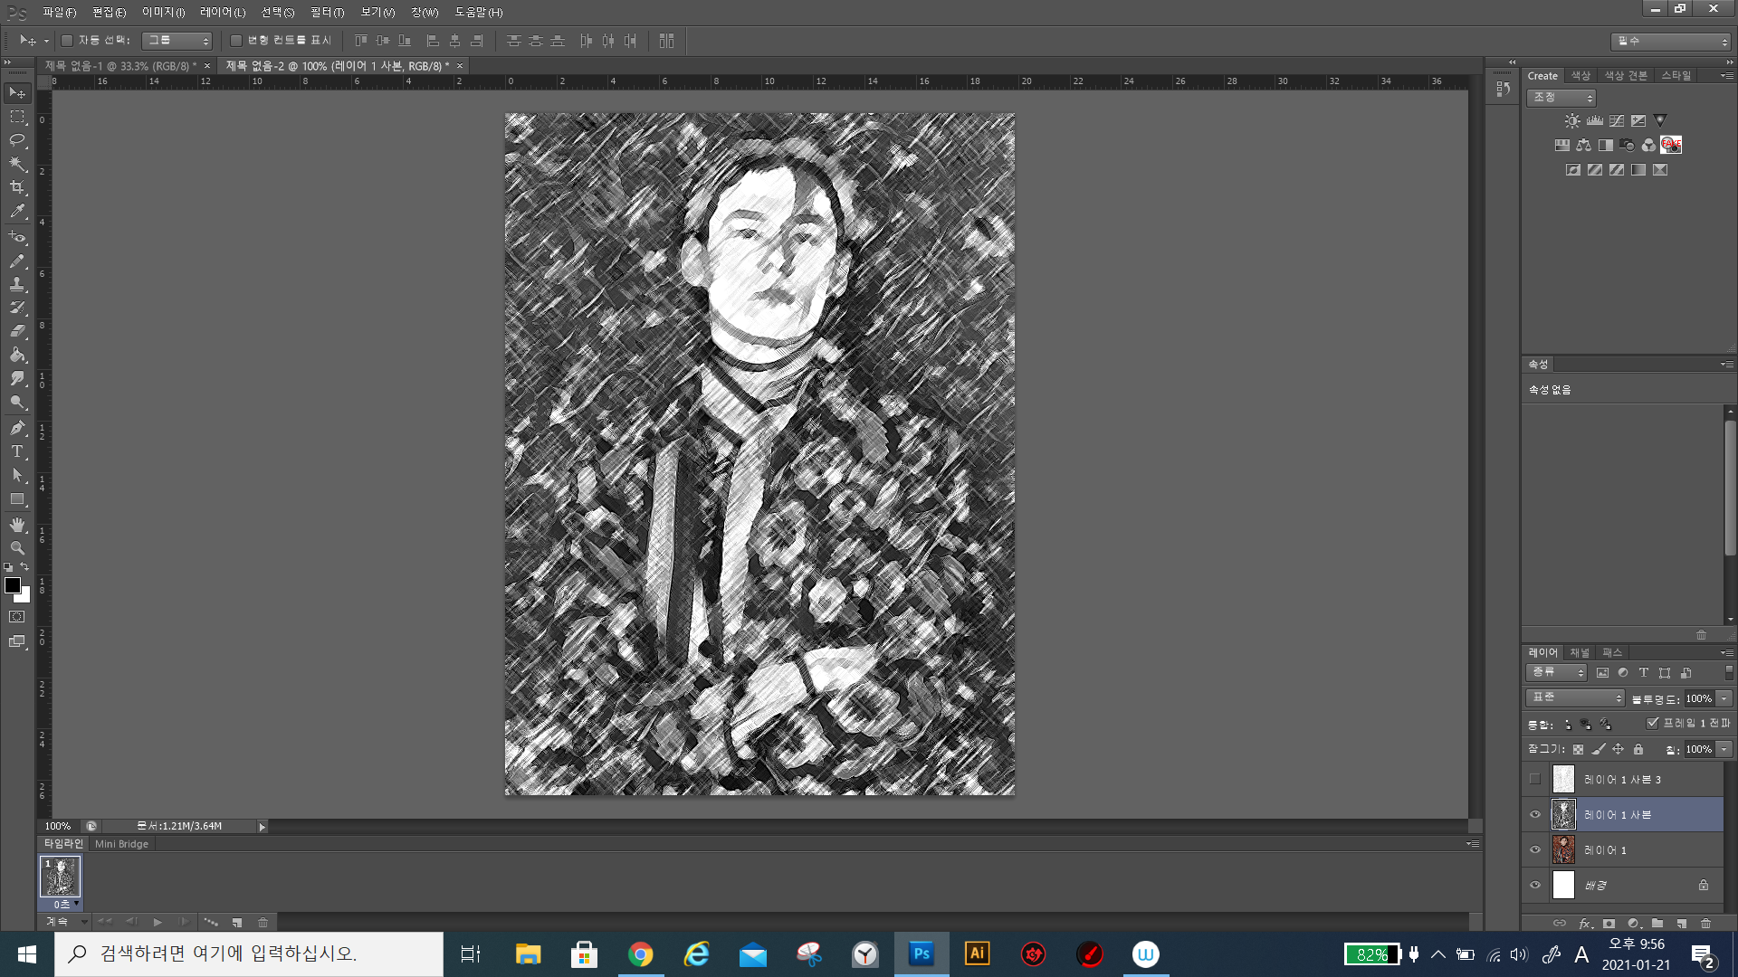Open the 그룹 auto-select dropdown

pos(177,41)
